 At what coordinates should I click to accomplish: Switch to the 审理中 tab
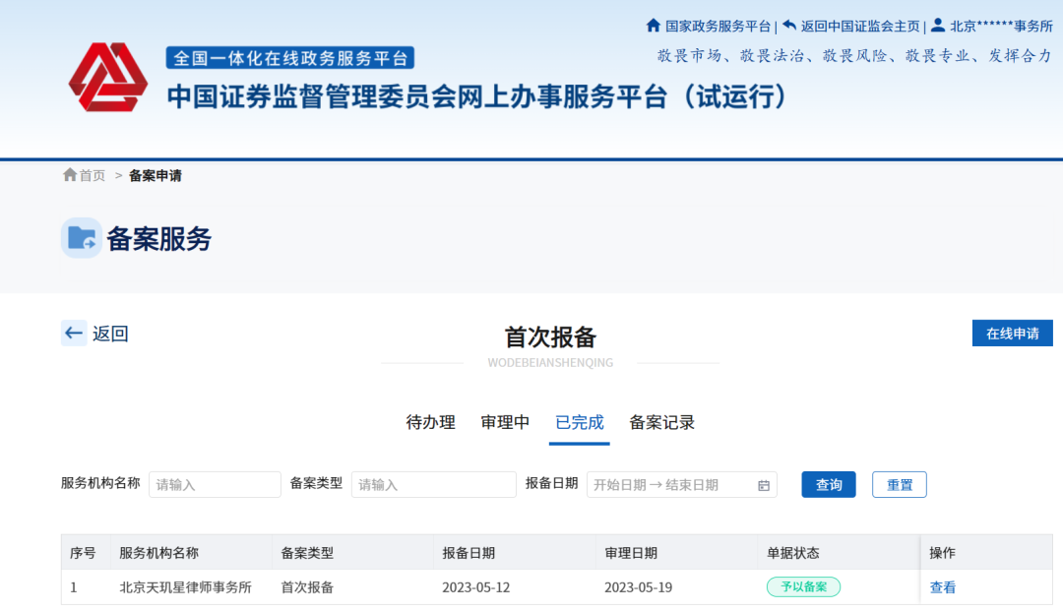505,422
